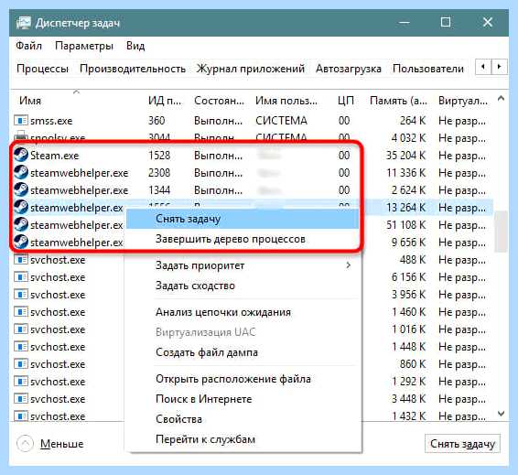The width and height of the screenshot is (518, 475).
Task: Click steamwebhelper.exe icon with PID 2308
Action: (21, 172)
